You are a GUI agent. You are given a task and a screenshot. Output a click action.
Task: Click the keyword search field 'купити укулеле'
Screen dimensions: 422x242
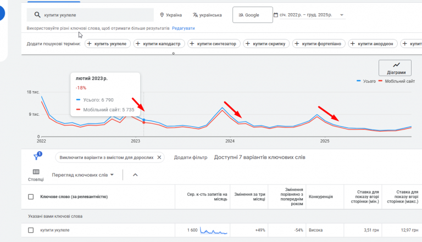point(90,15)
